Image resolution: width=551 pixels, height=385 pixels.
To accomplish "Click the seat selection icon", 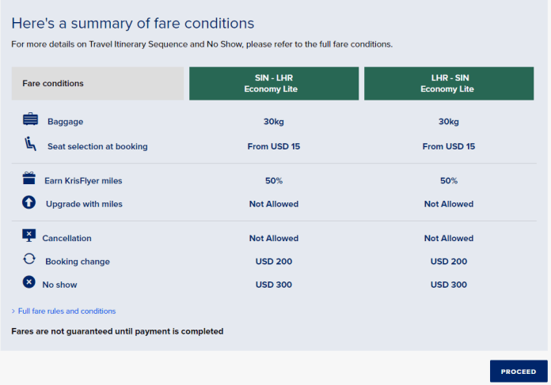I will coord(30,145).
